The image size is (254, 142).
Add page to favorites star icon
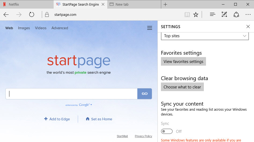(196, 15)
